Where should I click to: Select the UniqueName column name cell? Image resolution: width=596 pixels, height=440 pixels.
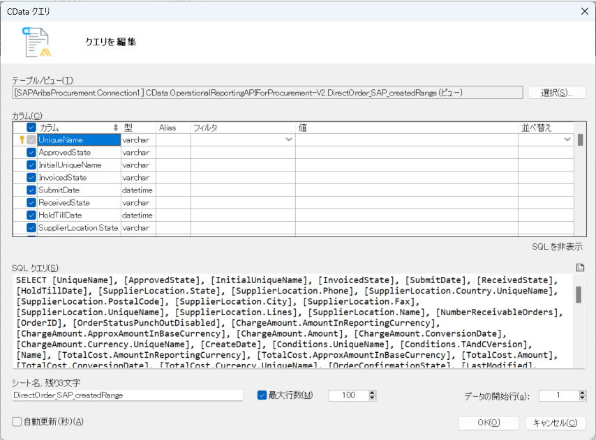point(79,139)
